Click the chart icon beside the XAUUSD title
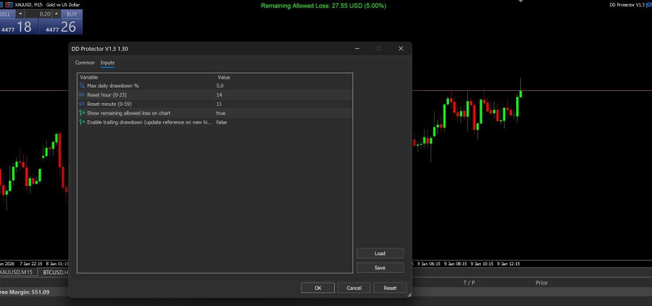This screenshot has height=306, width=652. pos(9,5)
